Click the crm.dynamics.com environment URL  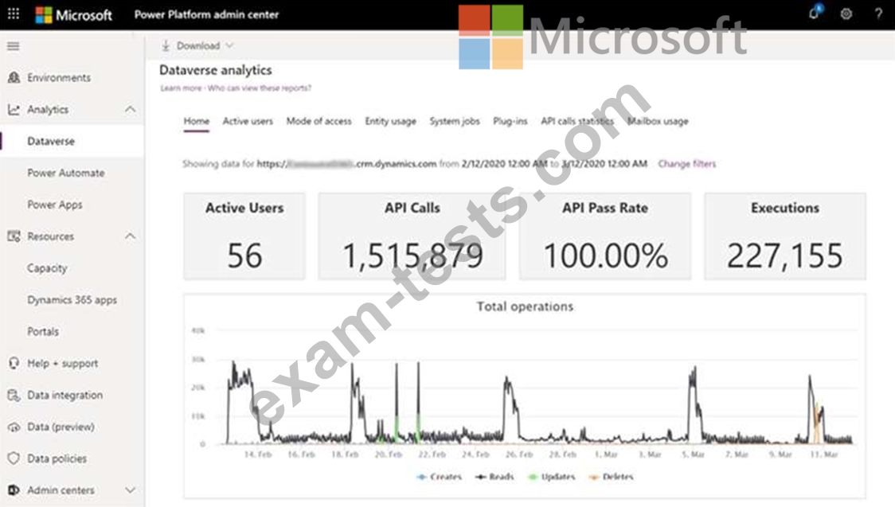coord(346,164)
